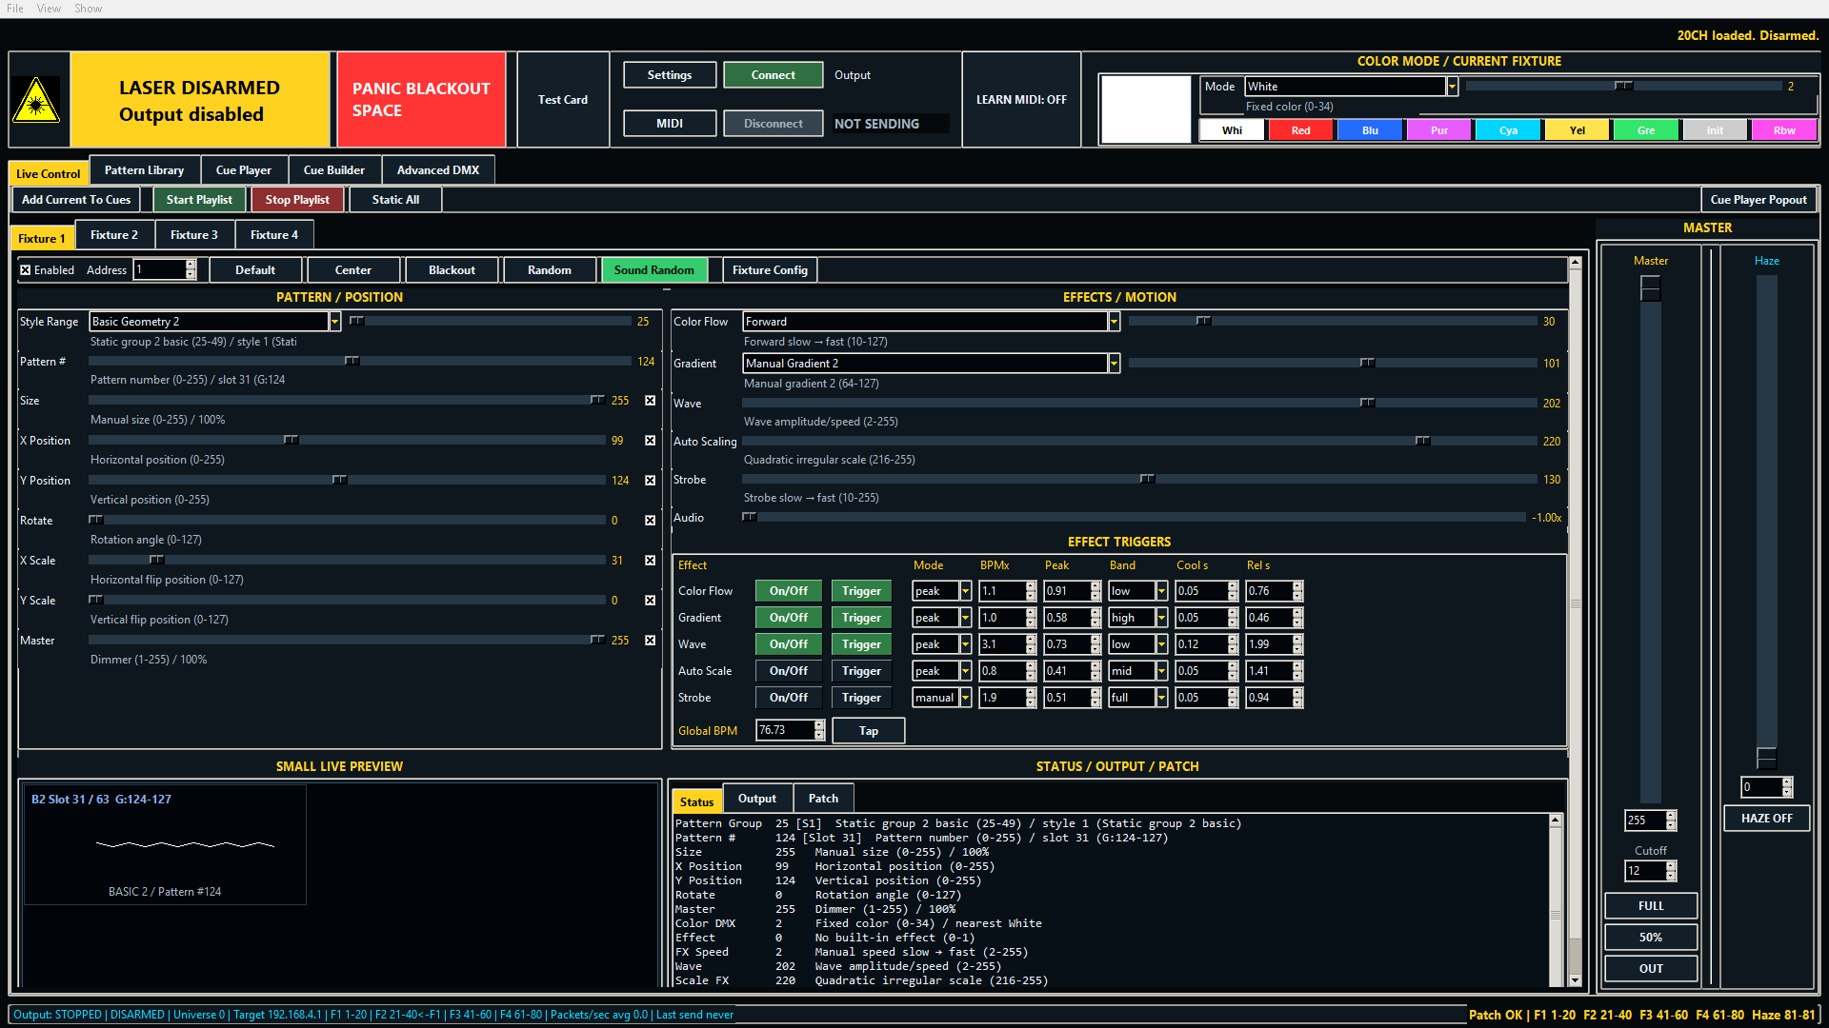Click the Strobe speed slider handle
1829x1028 pixels.
[x=1147, y=479]
